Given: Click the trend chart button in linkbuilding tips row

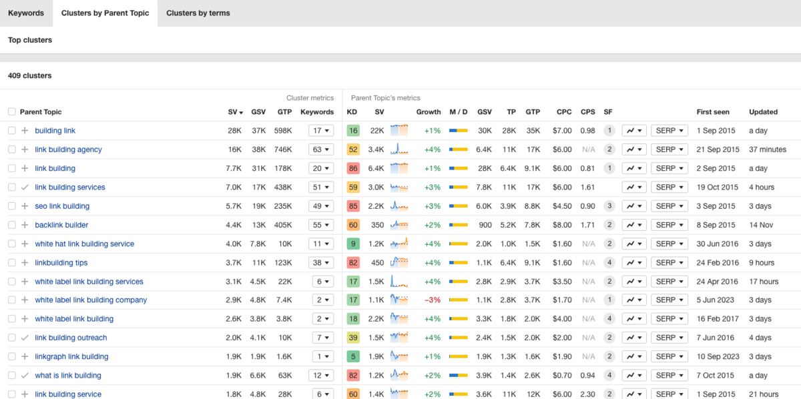Looking at the screenshot, I should (633, 263).
